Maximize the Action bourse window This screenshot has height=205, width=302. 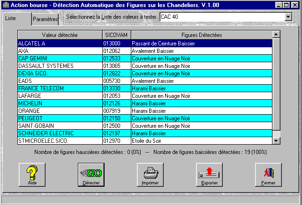287,5
